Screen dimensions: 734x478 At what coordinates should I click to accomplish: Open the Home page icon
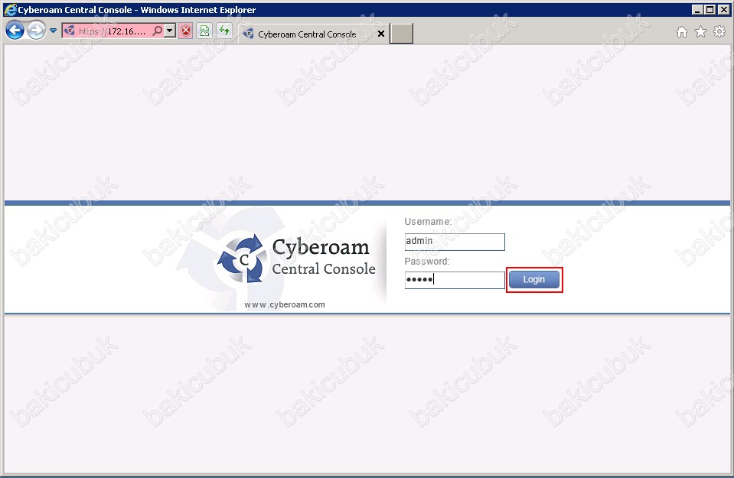681,32
